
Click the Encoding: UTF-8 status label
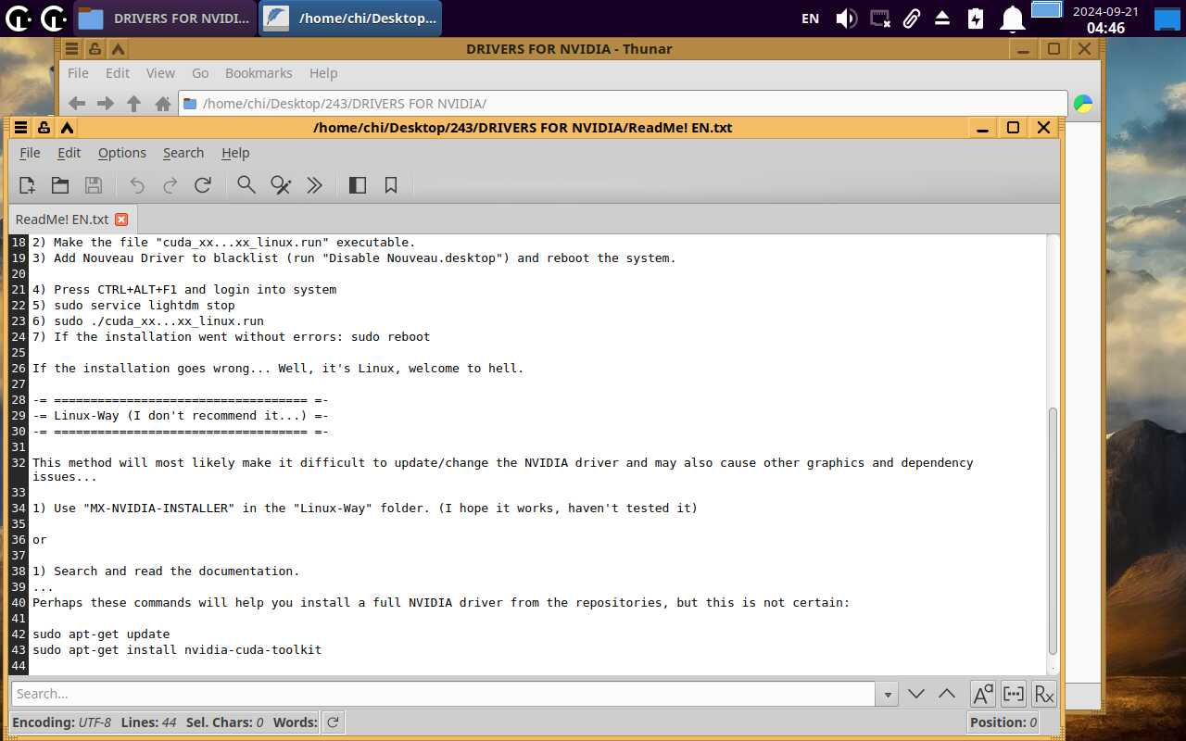point(62,722)
